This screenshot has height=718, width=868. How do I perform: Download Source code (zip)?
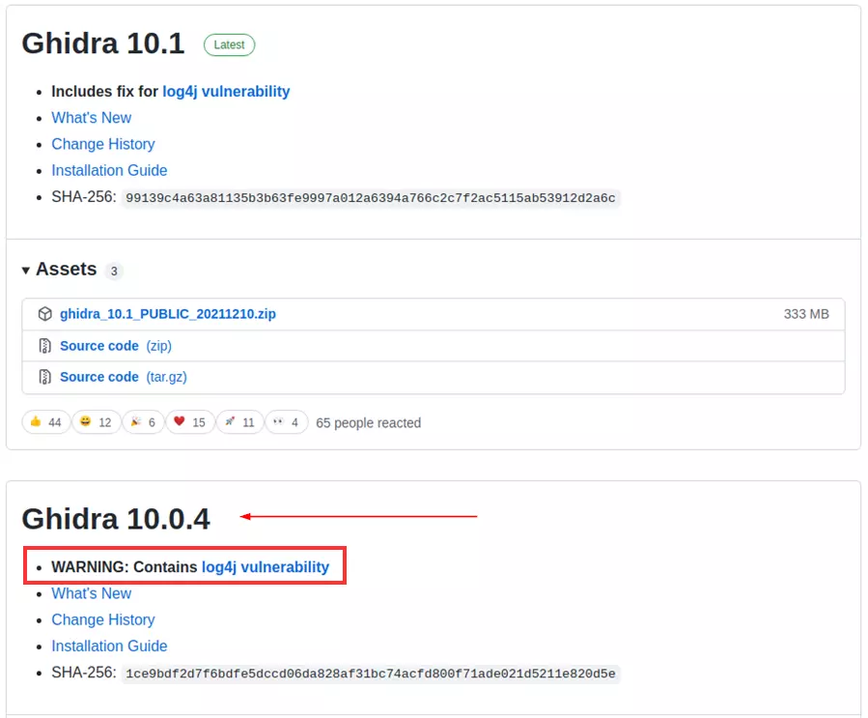(x=116, y=346)
